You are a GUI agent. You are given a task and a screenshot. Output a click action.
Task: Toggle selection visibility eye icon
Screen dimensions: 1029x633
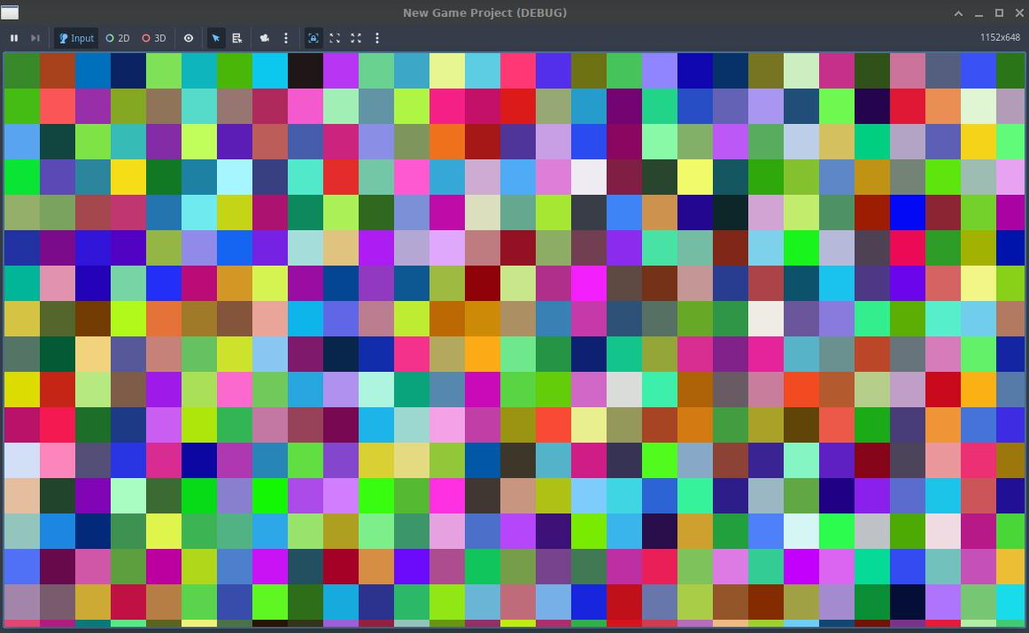189,38
